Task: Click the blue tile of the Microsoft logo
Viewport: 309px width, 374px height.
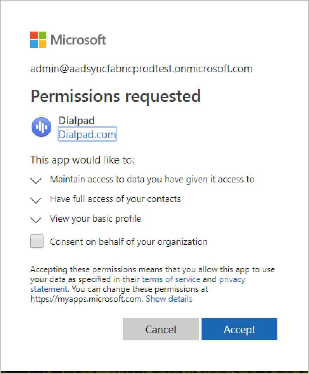Action: pos(35,44)
